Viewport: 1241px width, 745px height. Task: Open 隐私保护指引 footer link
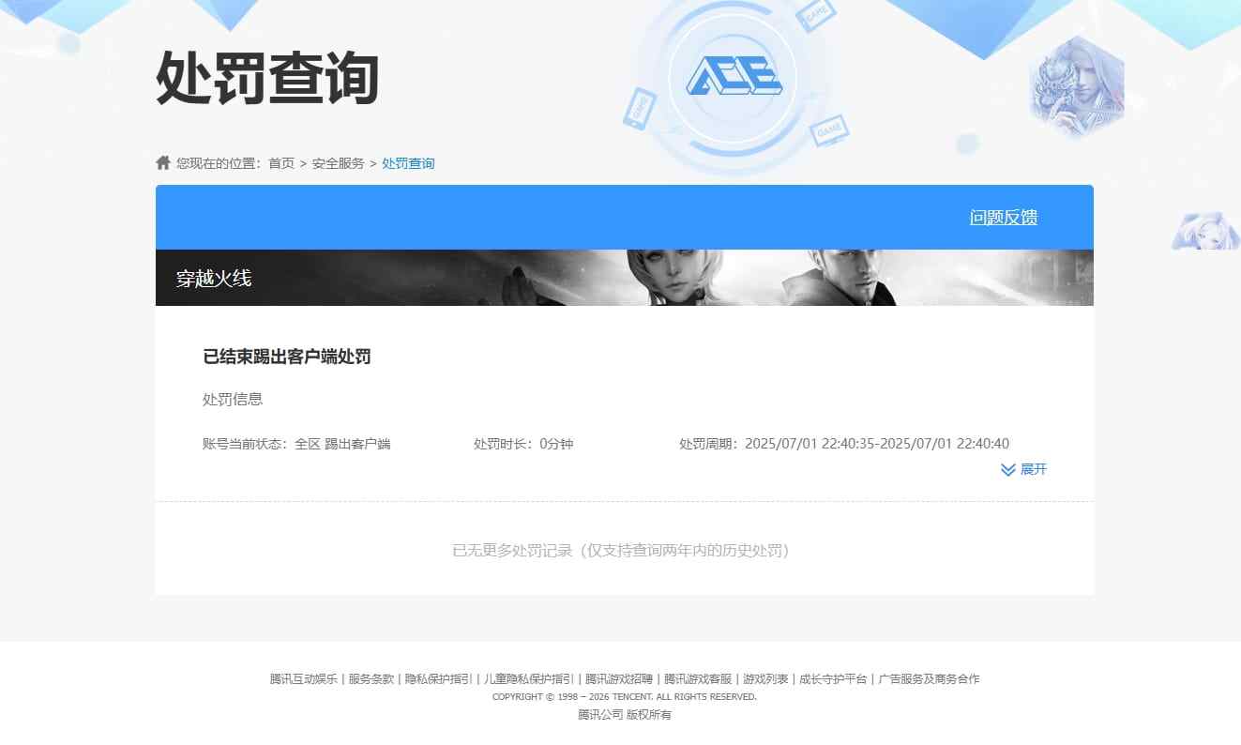click(438, 678)
